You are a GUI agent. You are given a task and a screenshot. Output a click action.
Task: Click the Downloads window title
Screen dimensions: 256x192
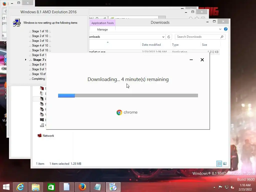point(160,22)
